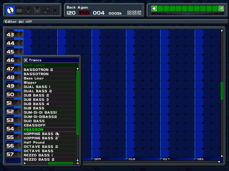This screenshot has width=229, height=171.
Task: Click timeline marker 021
Action: pyautogui.click(x=199, y=159)
